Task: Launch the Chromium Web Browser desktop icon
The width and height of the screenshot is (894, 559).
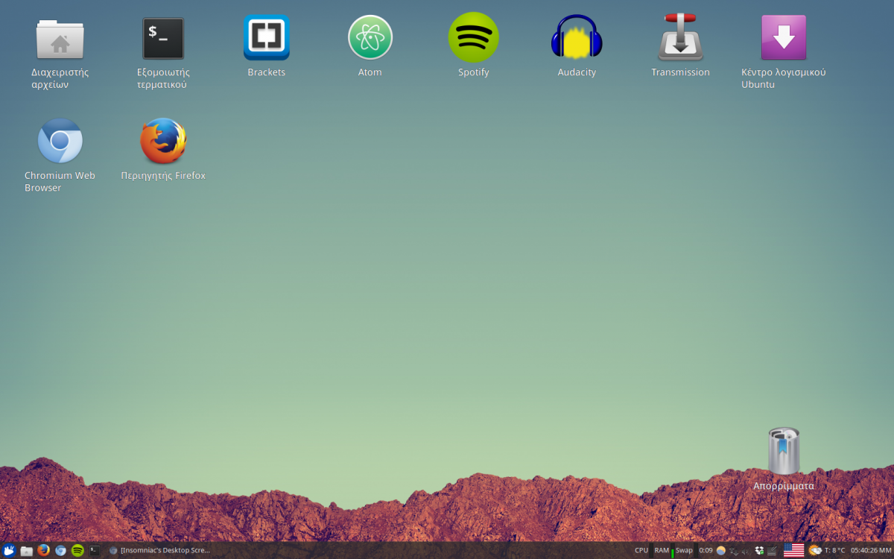Action: [x=60, y=141]
